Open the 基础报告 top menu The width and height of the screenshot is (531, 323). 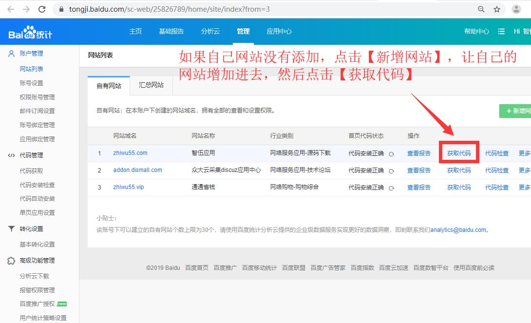coord(171,31)
